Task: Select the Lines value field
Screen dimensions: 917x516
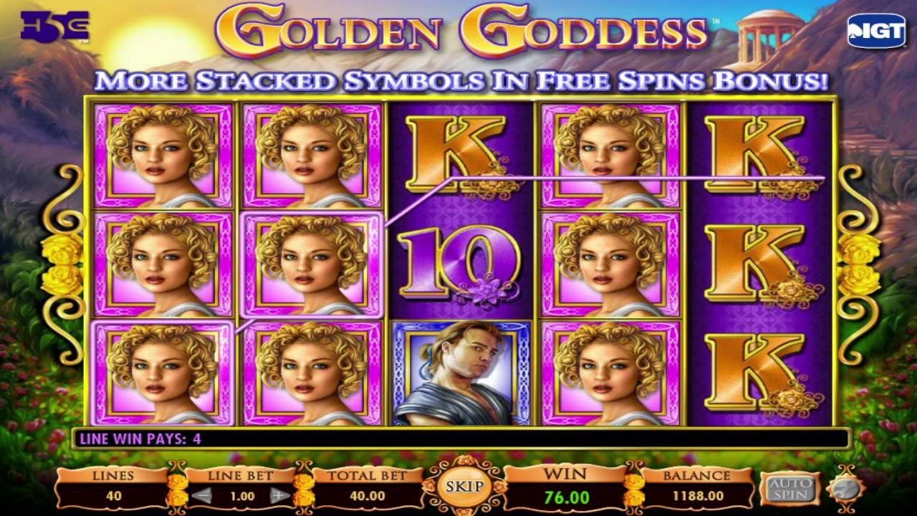Action: (113, 496)
